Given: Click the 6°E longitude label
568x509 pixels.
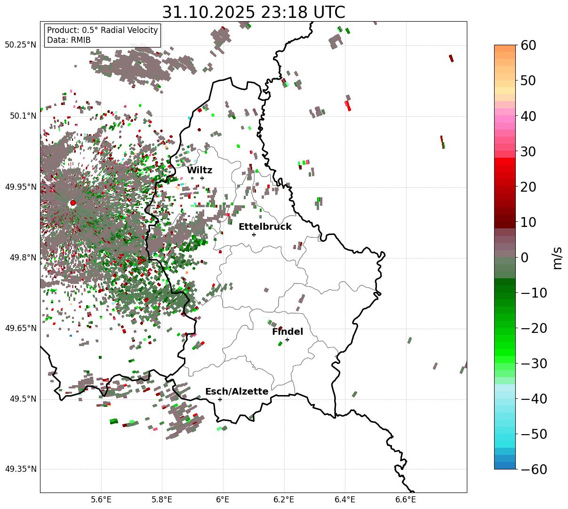Looking at the screenshot, I should [x=223, y=500].
